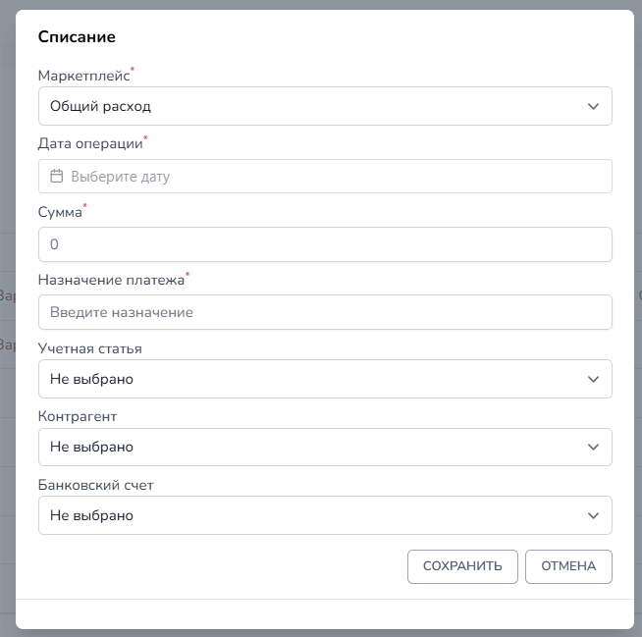Click the chevron arrow of Маркетплейс selector
This screenshot has height=637, width=642.
tap(593, 106)
